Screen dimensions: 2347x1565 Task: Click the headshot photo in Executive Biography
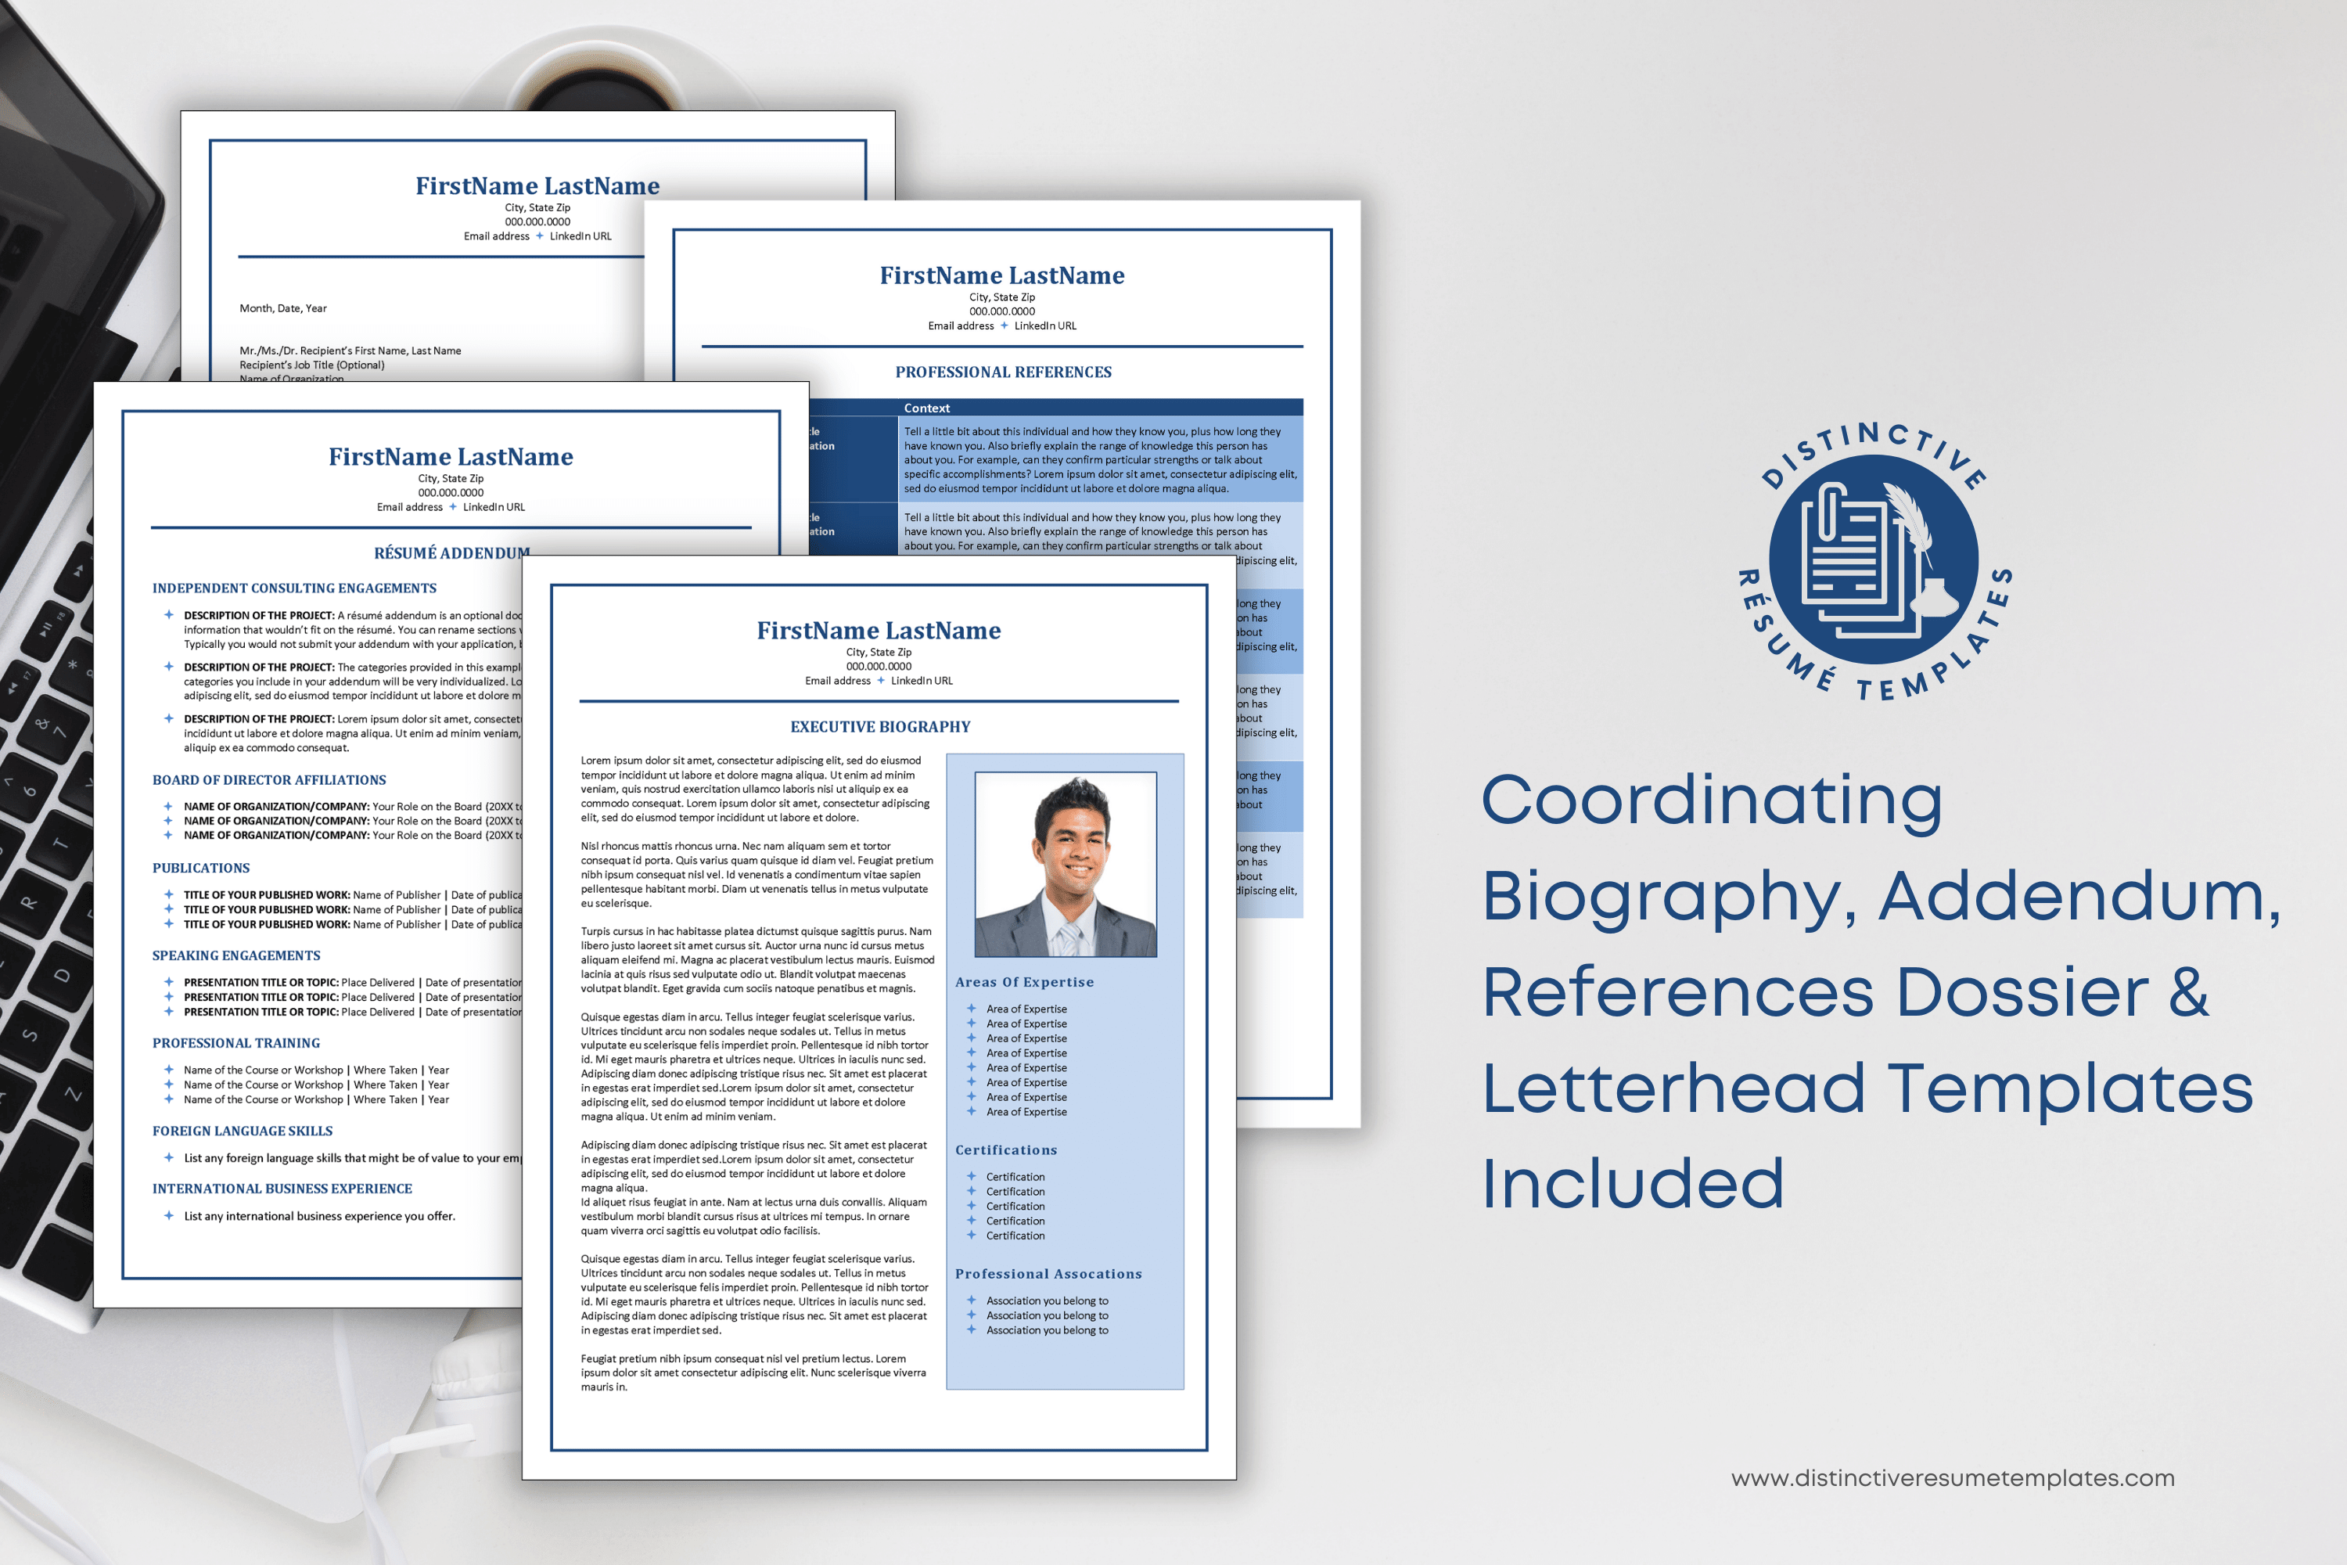[x=1065, y=865]
